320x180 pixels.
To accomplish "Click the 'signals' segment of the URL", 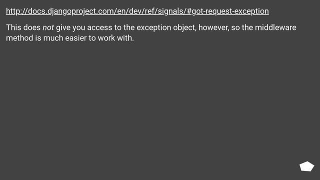I will 171,11.
